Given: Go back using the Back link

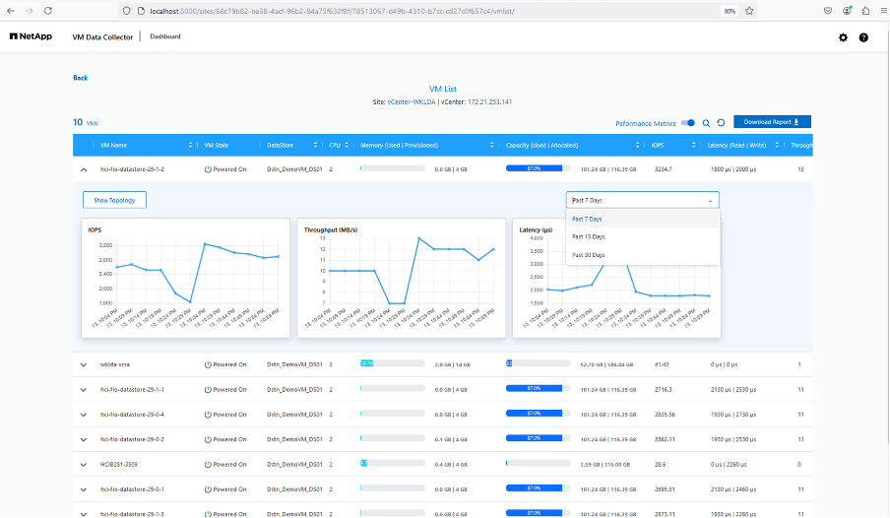Looking at the screenshot, I should pyautogui.click(x=80, y=78).
